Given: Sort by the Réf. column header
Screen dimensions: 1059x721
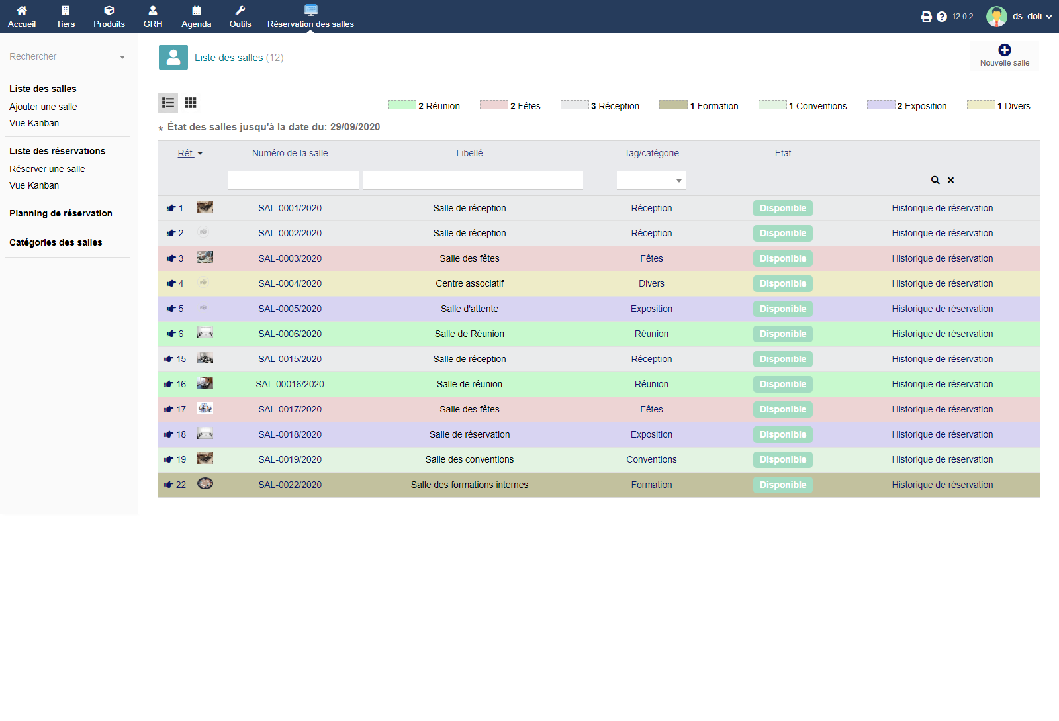Looking at the screenshot, I should (x=186, y=153).
